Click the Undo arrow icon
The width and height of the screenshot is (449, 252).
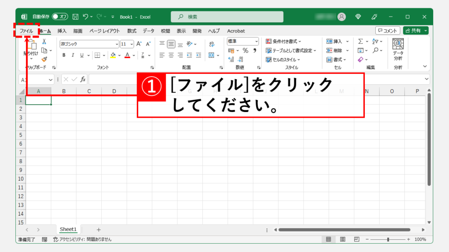tap(86, 17)
